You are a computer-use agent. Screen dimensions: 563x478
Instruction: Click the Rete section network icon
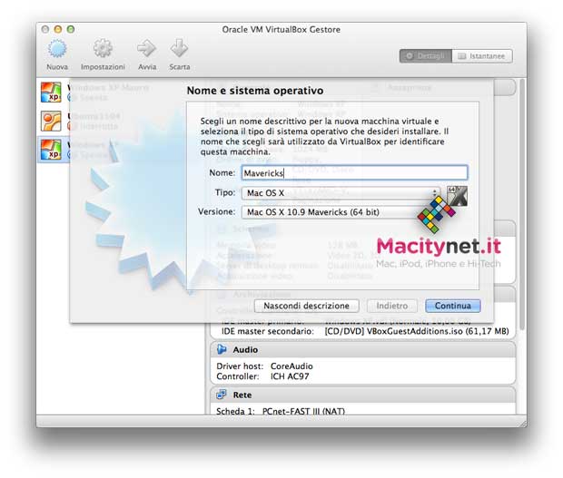tap(222, 395)
